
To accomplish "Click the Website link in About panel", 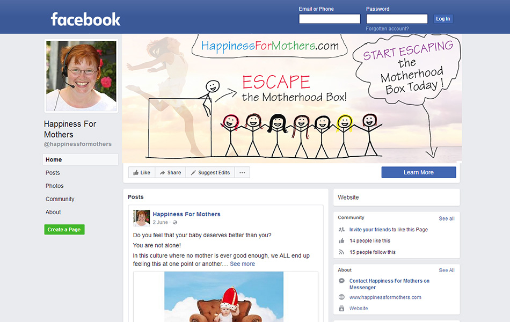I will pos(359,309).
